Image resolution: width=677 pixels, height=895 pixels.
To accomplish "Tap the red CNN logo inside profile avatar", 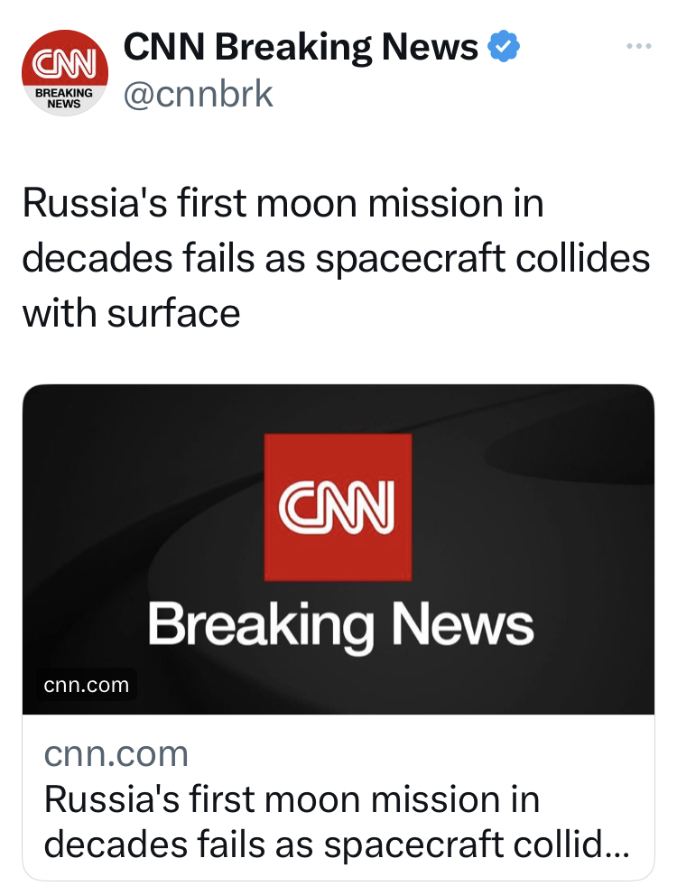I will tap(64, 61).
